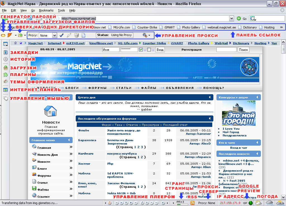
Task: Open the address bar URL dropdown
Action: (232, 18)
